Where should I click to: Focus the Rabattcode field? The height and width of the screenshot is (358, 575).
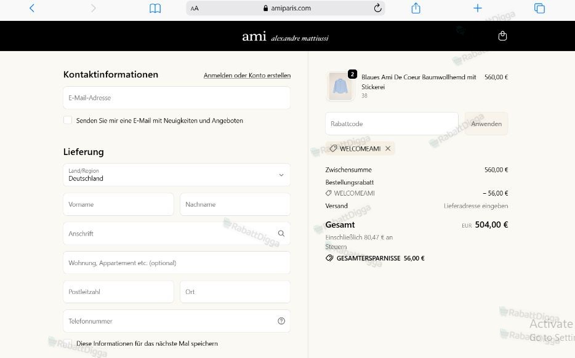click(x=392, y=124)
